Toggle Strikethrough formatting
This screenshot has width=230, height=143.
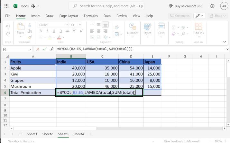[x=68, y=31]
